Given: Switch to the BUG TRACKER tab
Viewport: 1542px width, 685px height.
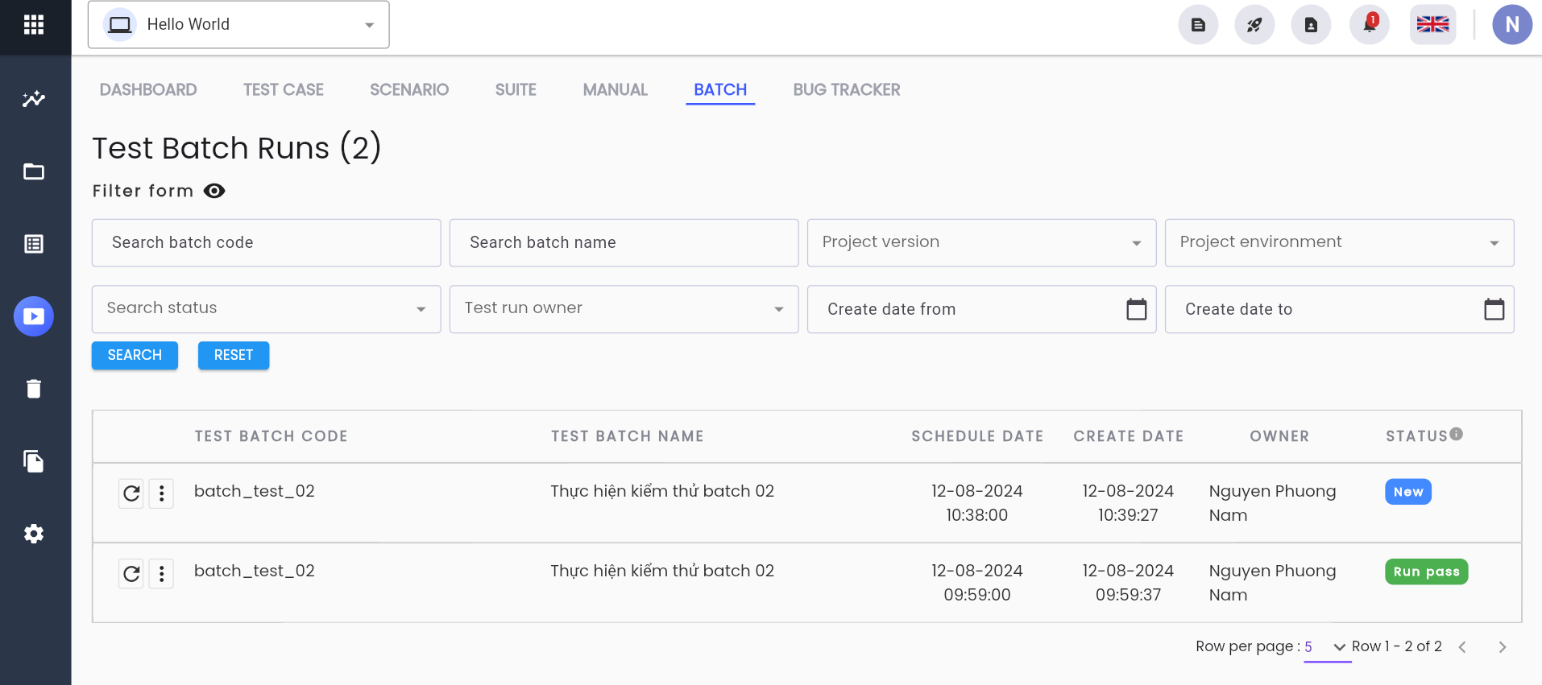Looking at the screenshot, I should tap(847, 90).
